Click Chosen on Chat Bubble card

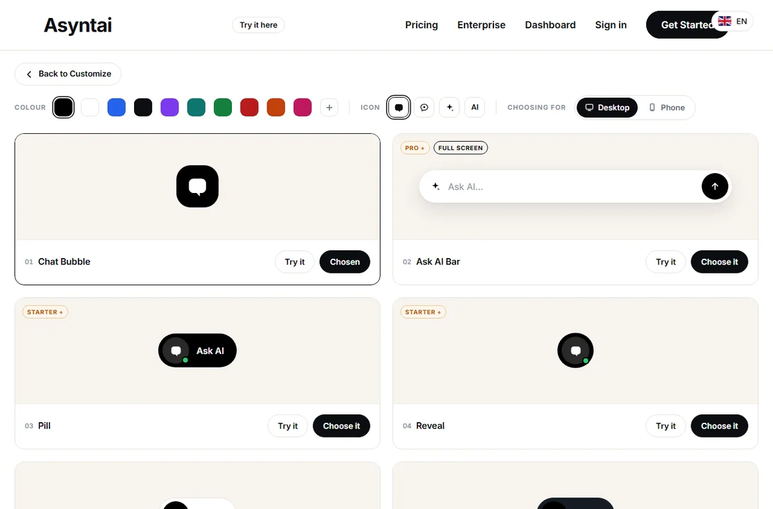[x=345, y=262]
